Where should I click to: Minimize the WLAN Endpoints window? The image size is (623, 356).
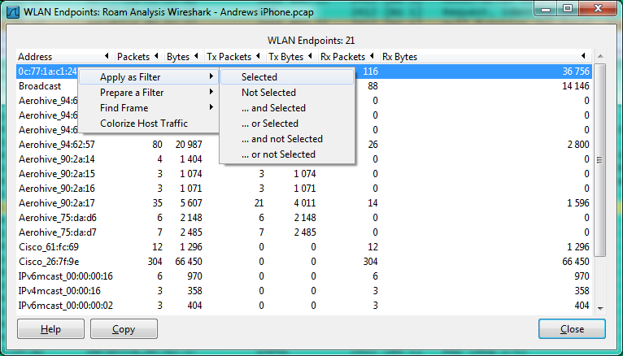click(x=546, y=8)
